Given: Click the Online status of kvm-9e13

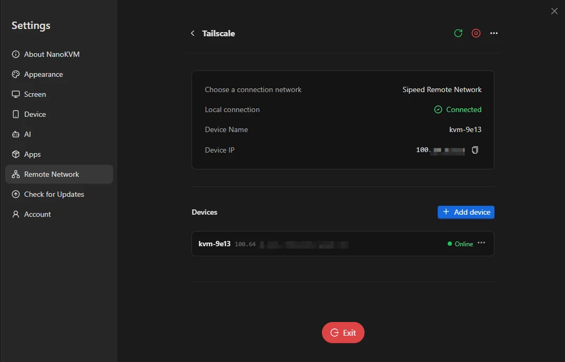Looking at the screenshot, I should (460, 244).
